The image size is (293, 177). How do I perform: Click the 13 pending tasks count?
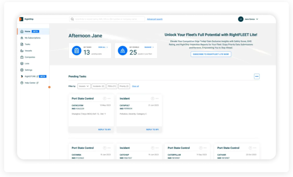(87, 52)
